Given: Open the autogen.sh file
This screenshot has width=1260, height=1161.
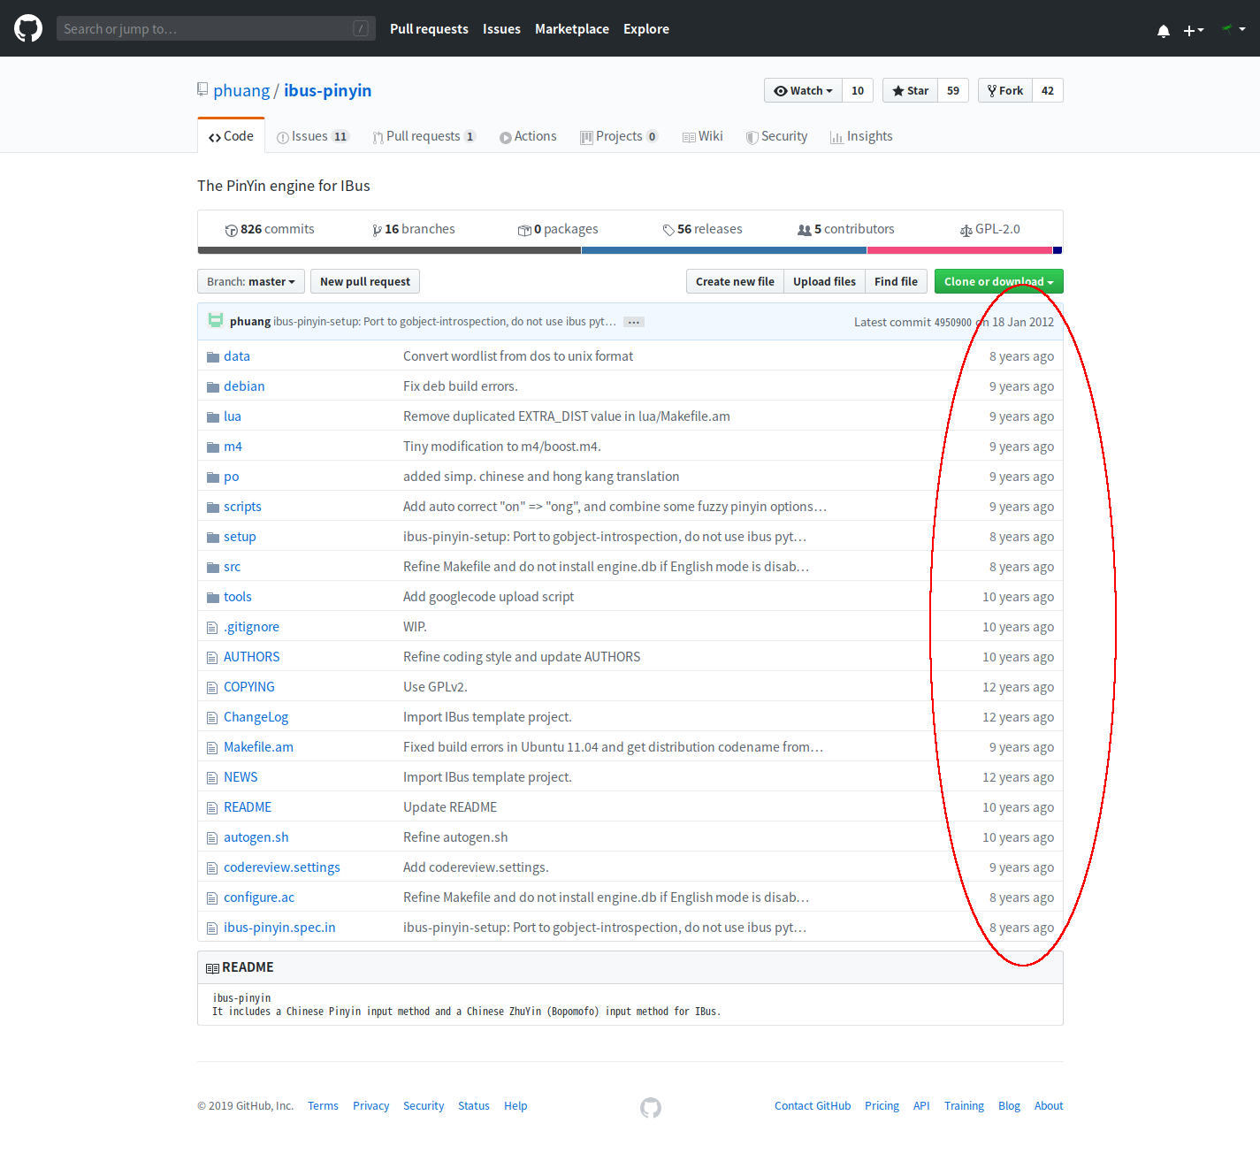Looking at the screenshot, I should [x=256, y=837].
